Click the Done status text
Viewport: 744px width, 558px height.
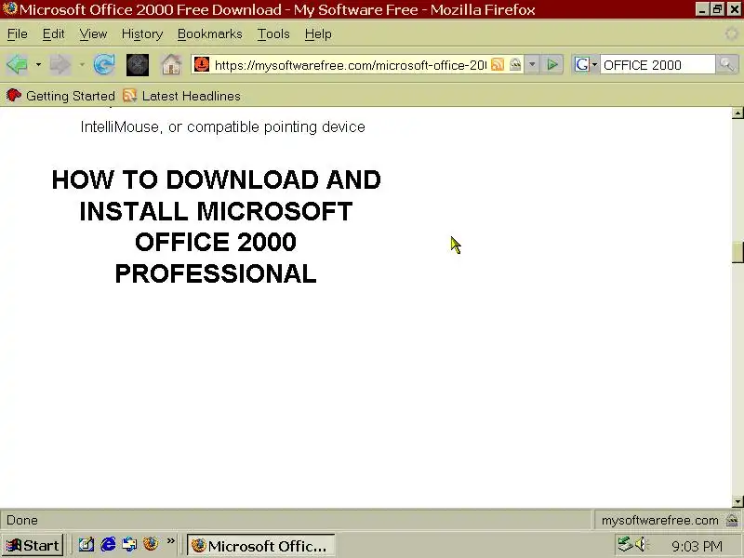coord(22,520)
